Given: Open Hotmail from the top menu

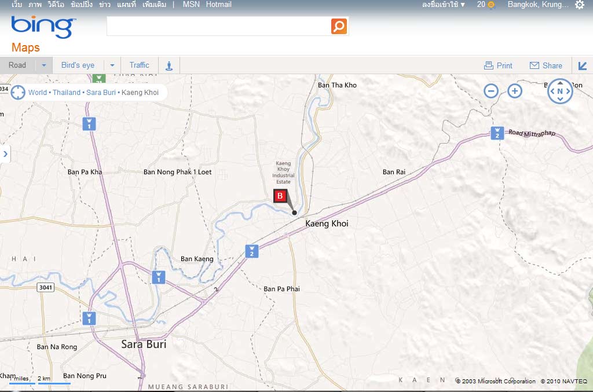Looking at the screenshot, I should coord(219,5).
